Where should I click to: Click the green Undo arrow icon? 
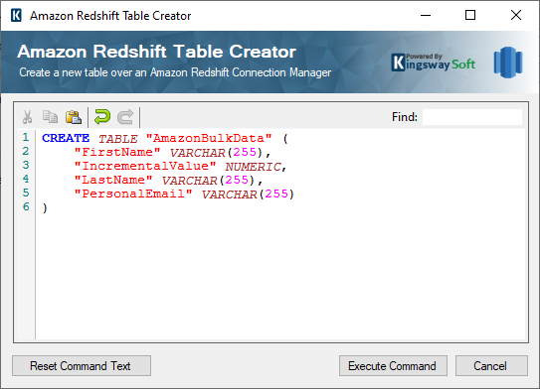102,117
